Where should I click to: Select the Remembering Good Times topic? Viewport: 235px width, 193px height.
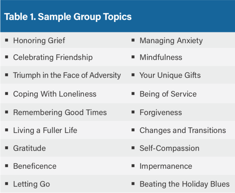60,112
